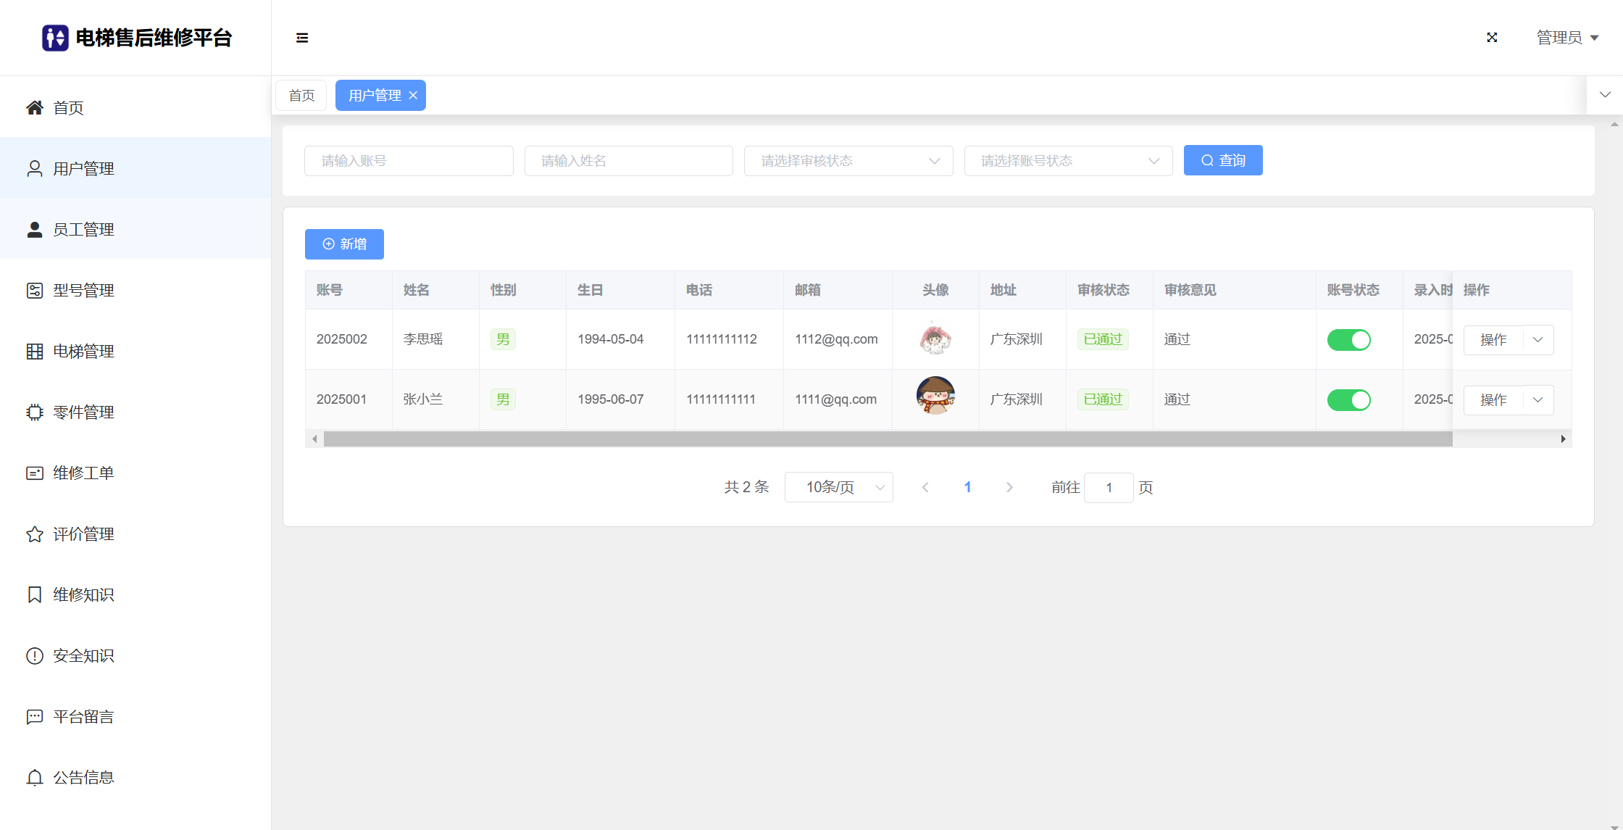Click the 新增 add button
The image size is (1623, 830).
pyautogui.click(x=344, y=244)
